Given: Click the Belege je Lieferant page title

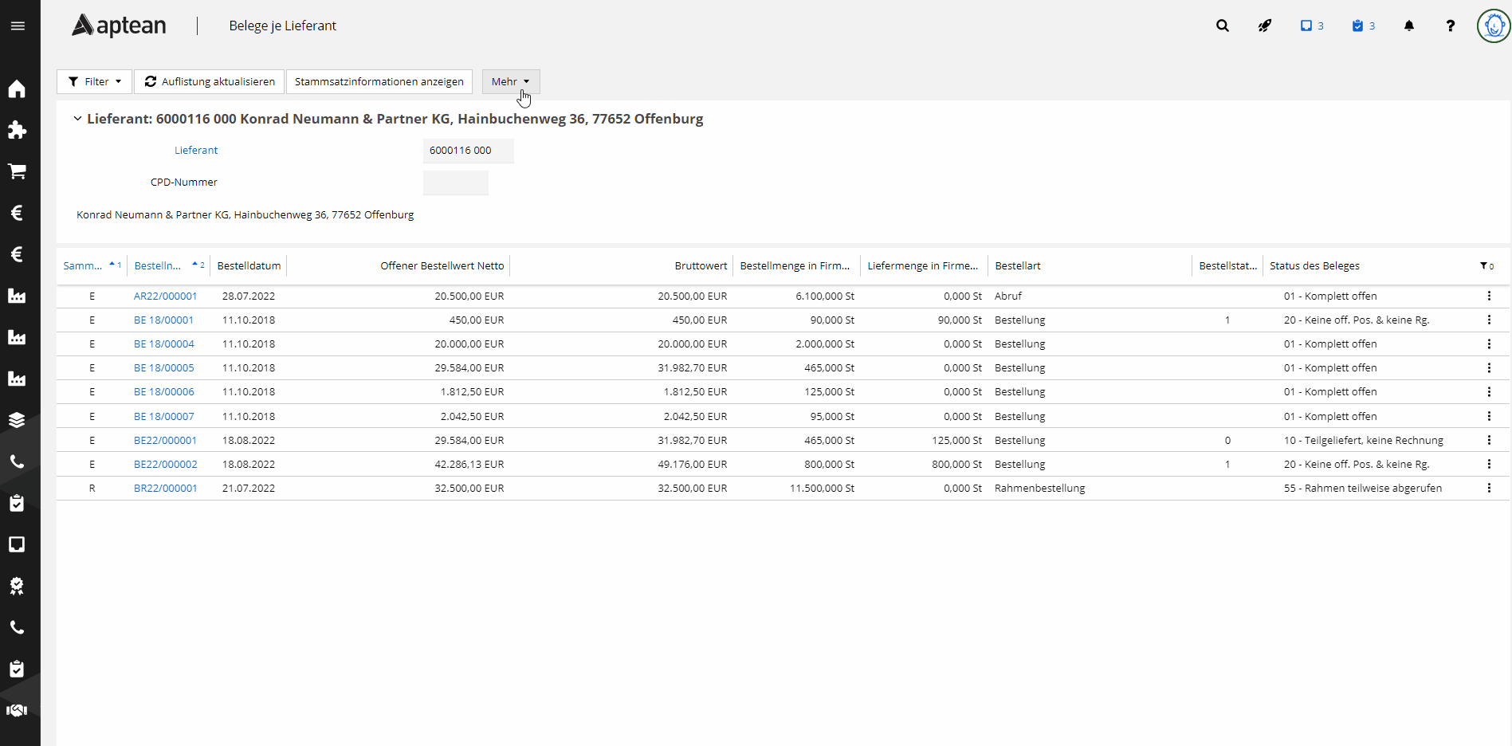Looking at the screenshot, I should pos(283,26).
